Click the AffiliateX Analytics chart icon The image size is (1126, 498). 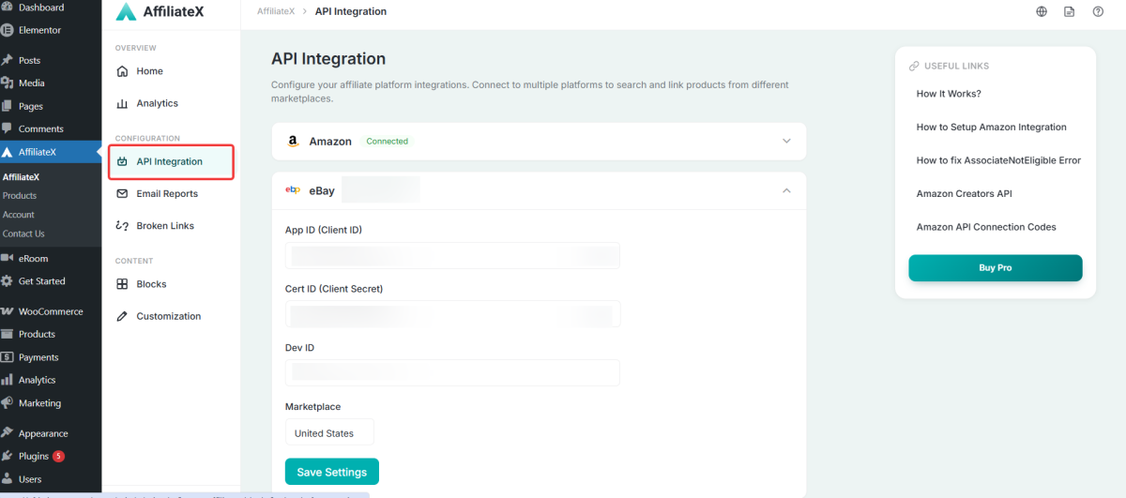[122, 103]
